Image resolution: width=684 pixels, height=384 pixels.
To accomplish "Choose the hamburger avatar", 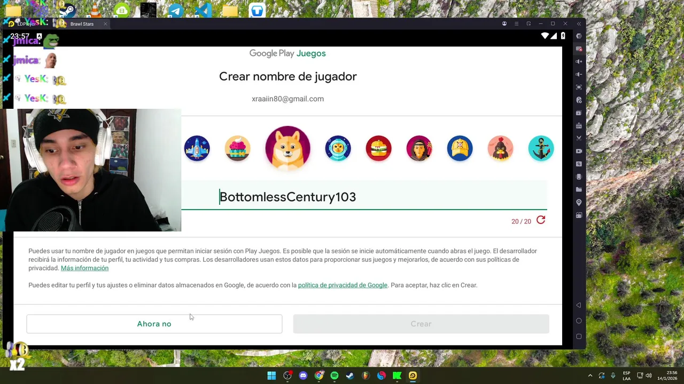I will (378, 148).
